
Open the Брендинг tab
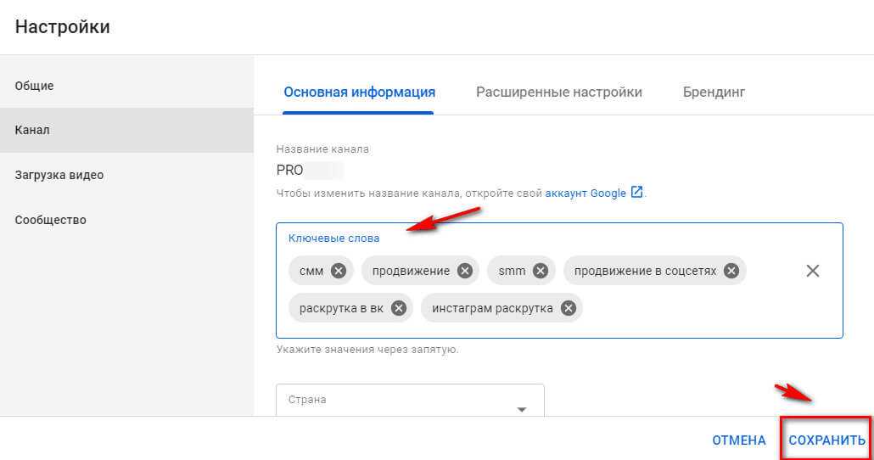coord(714,92)
